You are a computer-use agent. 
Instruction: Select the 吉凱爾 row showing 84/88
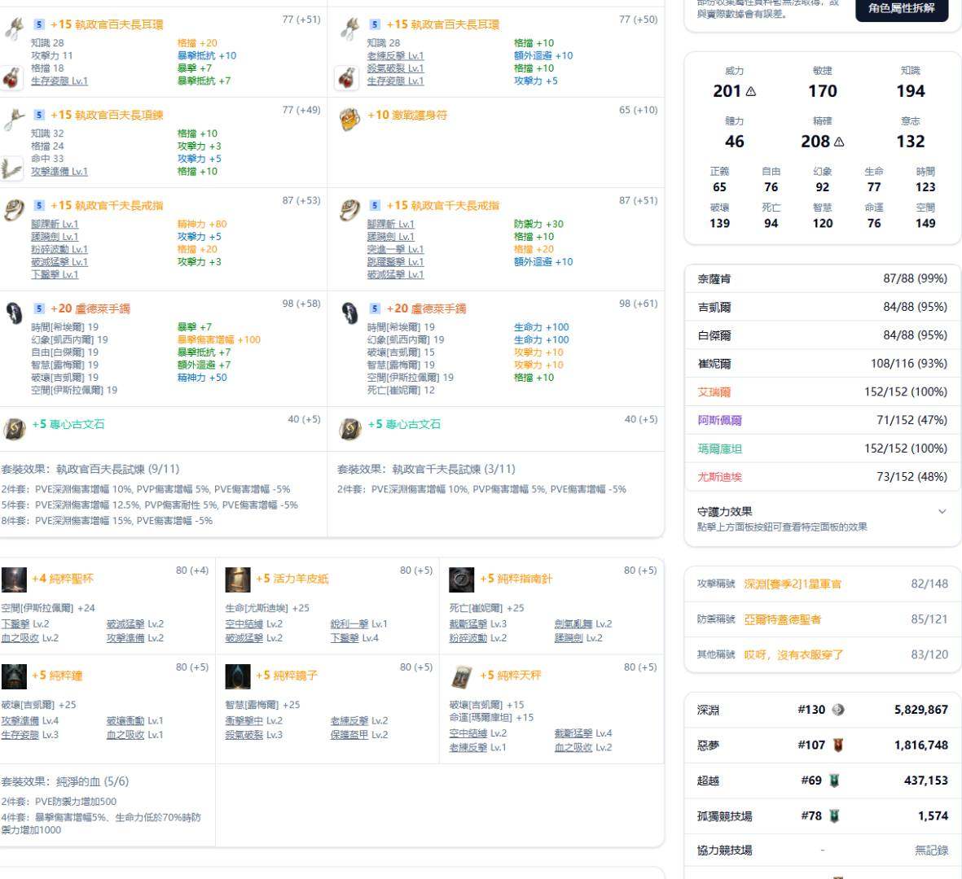[822, 307]
